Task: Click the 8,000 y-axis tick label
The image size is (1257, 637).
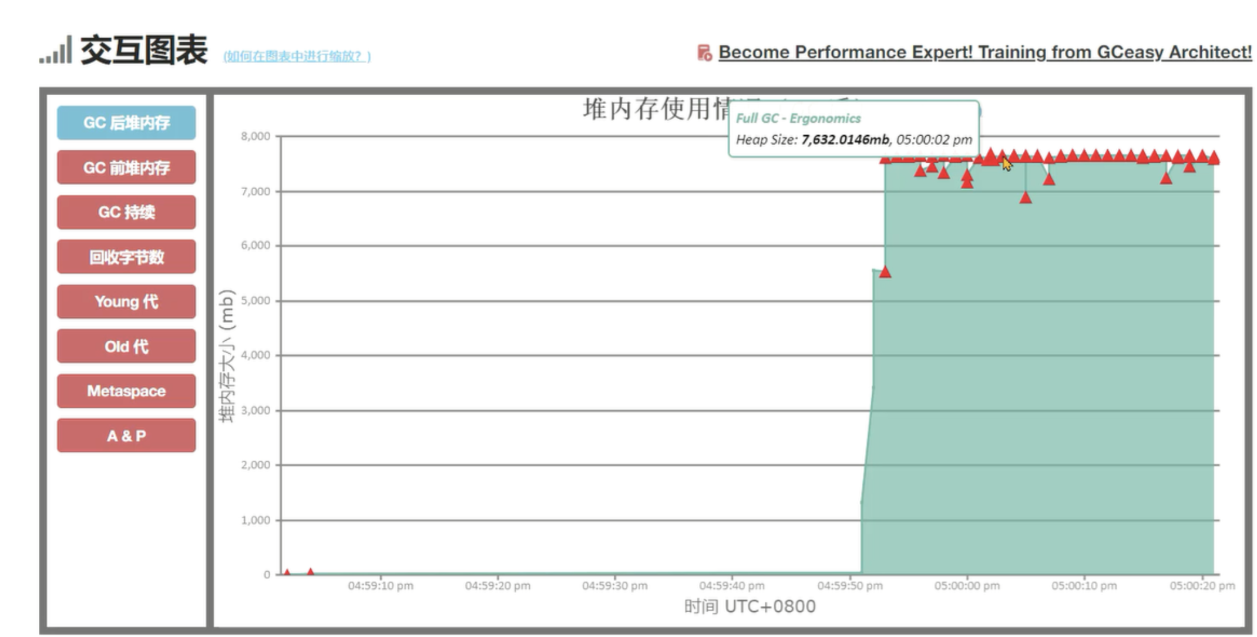Action: pos(256,136)
